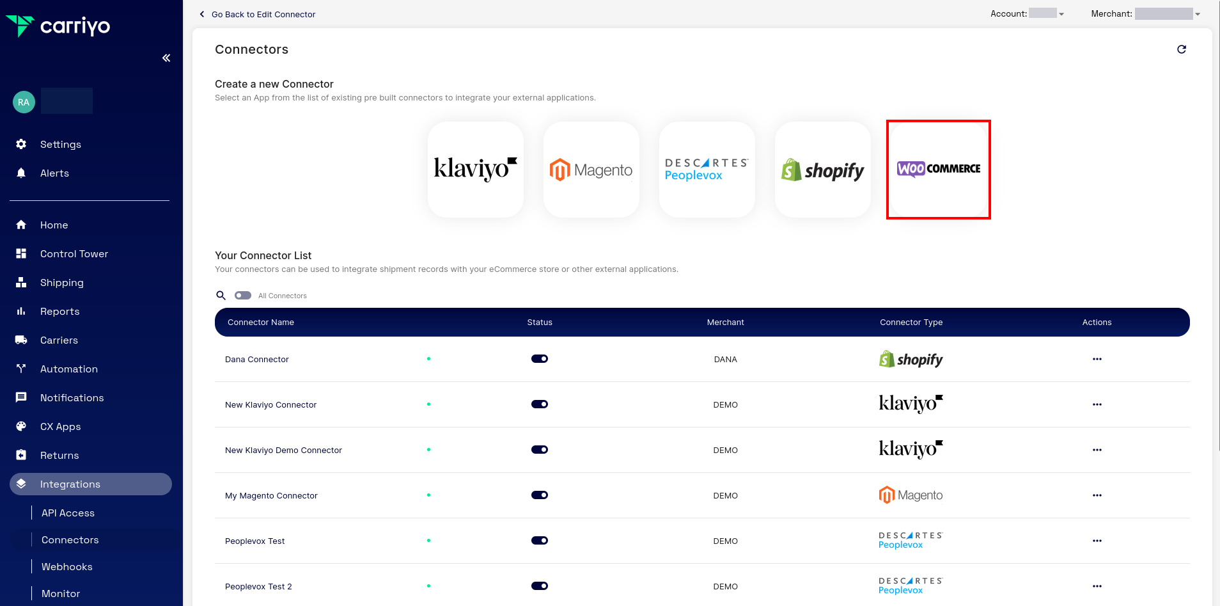
Task: Open Webhooks submenu item
Action: (x=67, y=566)
